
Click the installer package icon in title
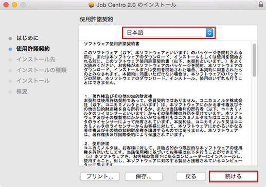pos(91,5)
